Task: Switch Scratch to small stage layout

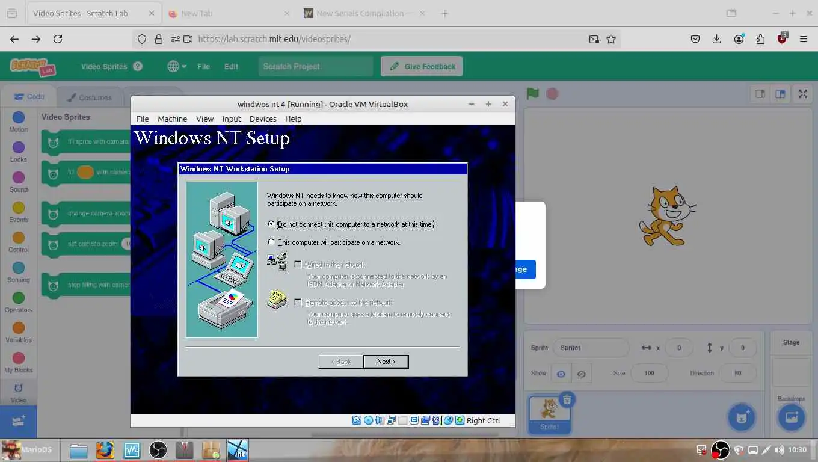Action: point(760,94)
